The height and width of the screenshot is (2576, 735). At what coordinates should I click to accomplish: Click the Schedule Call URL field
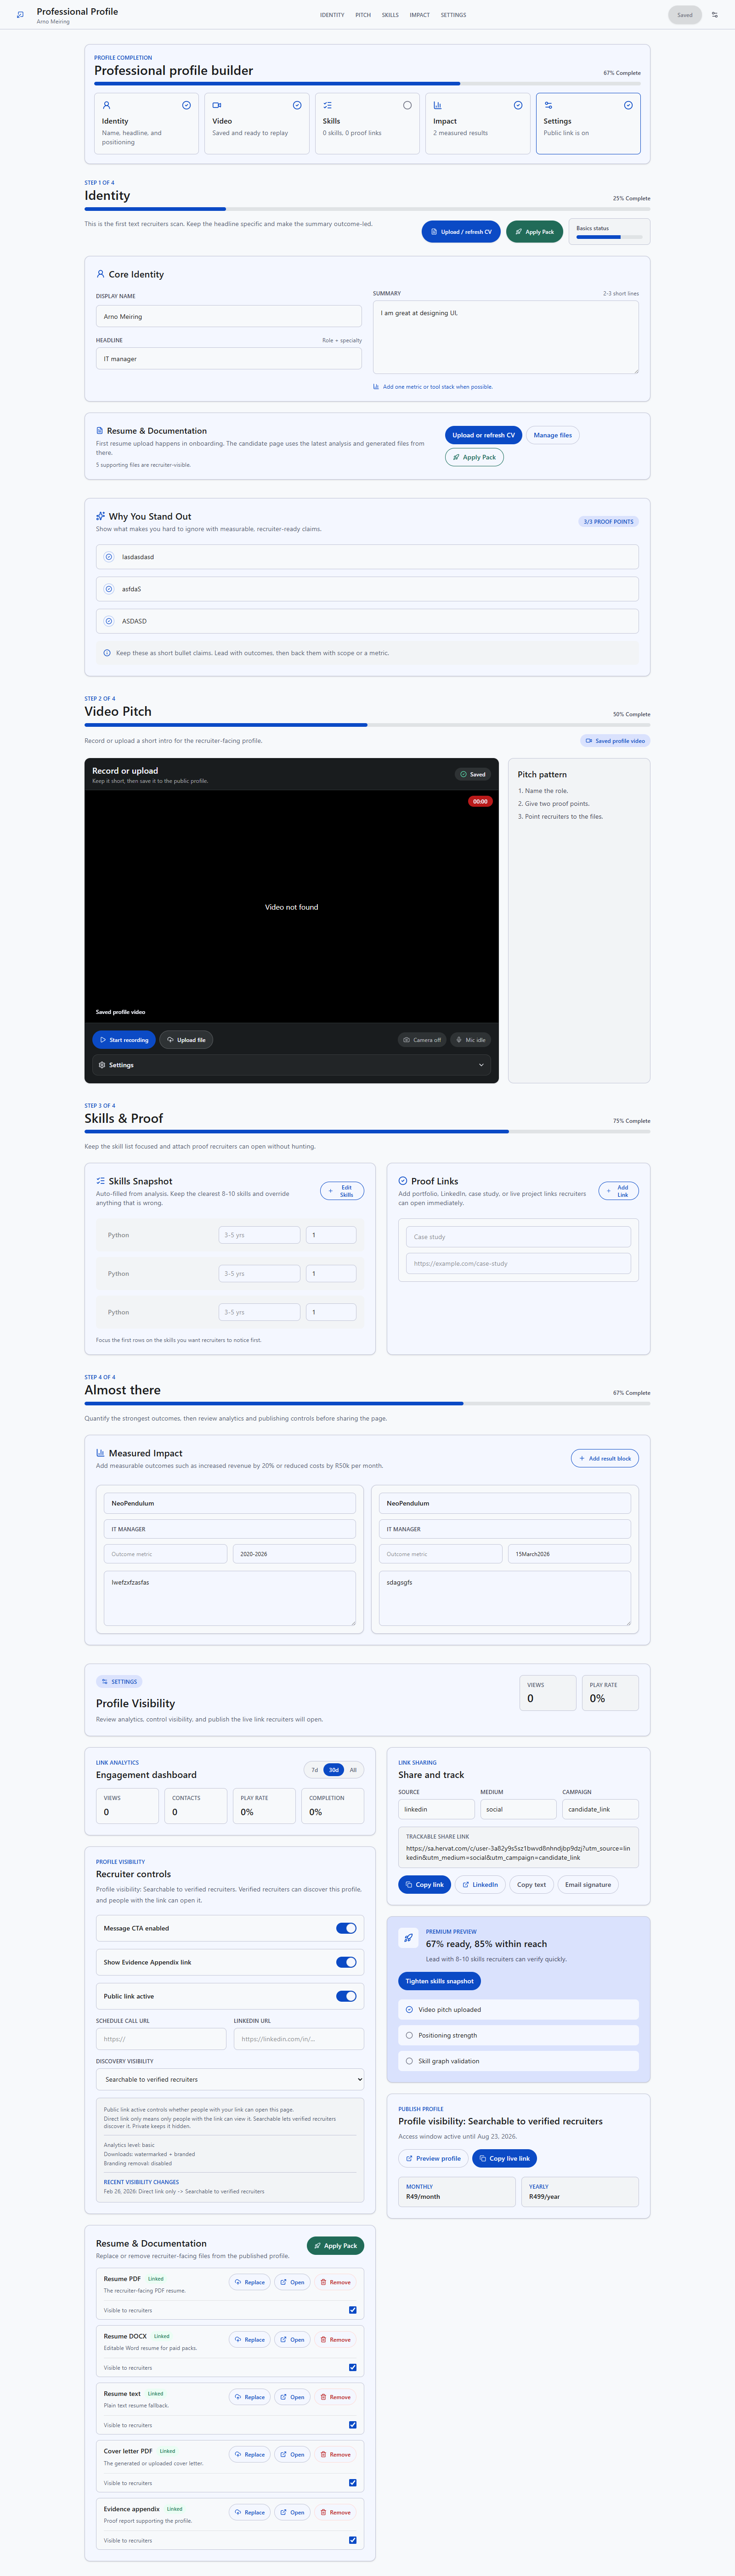pyautogui.click(x=161, y=2039)
